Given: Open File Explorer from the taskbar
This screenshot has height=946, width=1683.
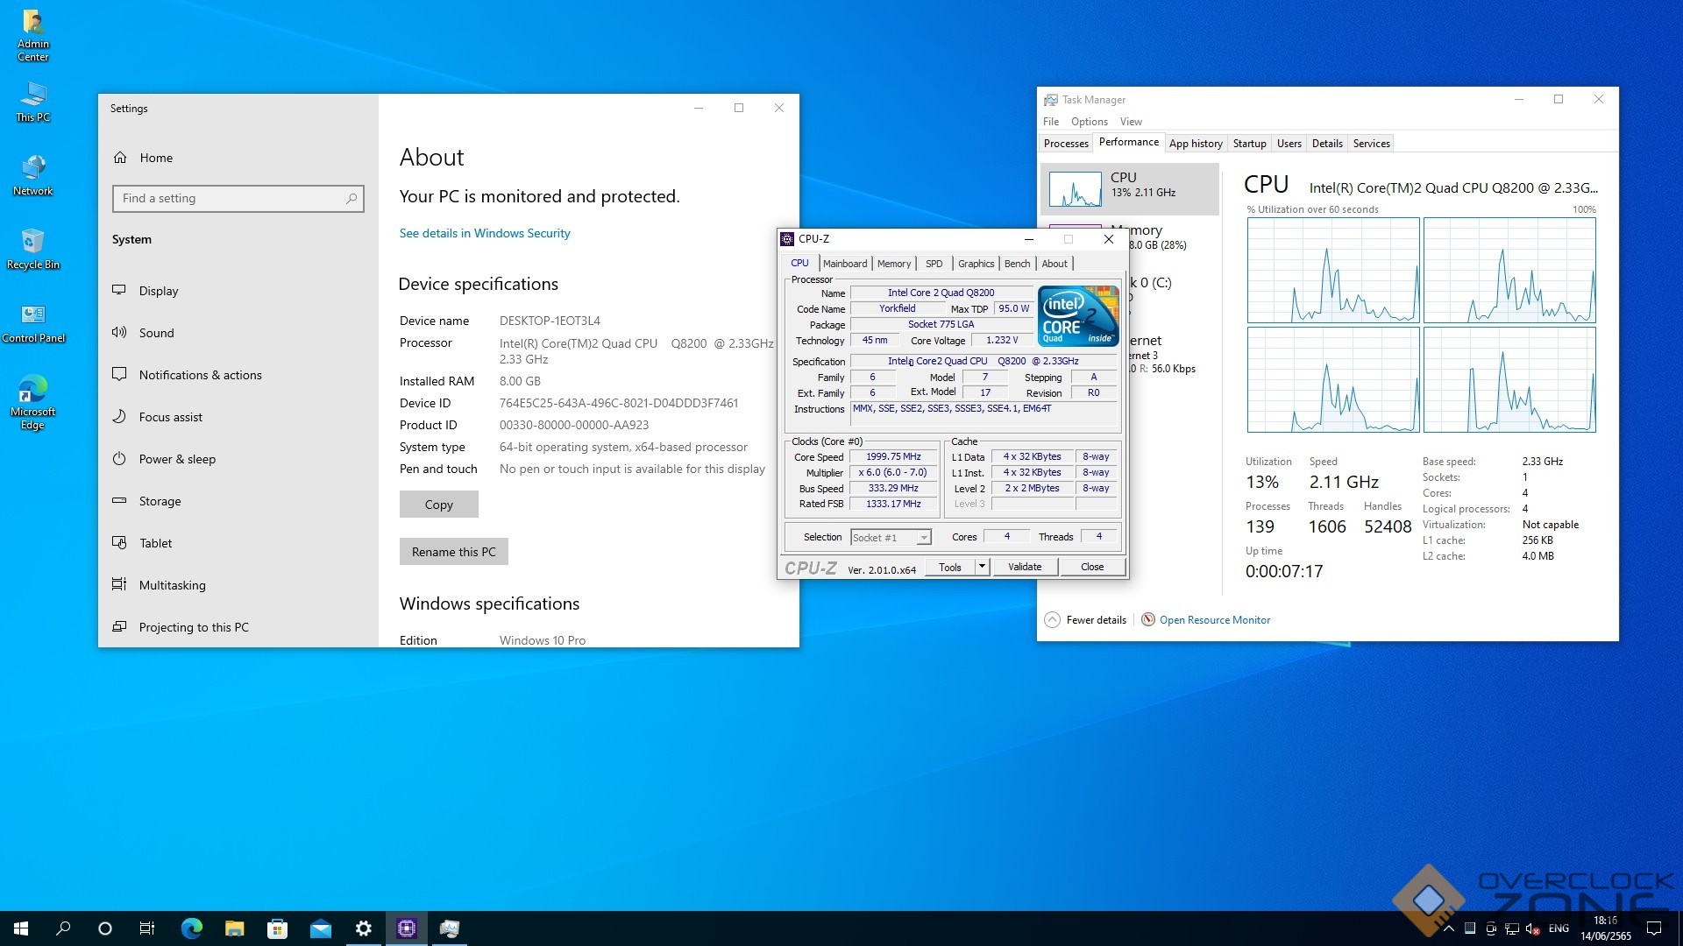Looking at the screenshot, I should pyautogui.click(x=234, y=928).
